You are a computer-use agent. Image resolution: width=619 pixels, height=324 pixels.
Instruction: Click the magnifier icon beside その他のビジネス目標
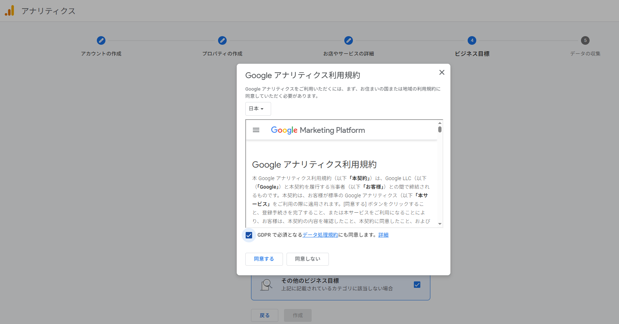click(x=266, y=285)
